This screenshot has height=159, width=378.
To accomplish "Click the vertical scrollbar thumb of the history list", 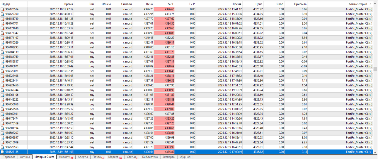I will [375, 69].
